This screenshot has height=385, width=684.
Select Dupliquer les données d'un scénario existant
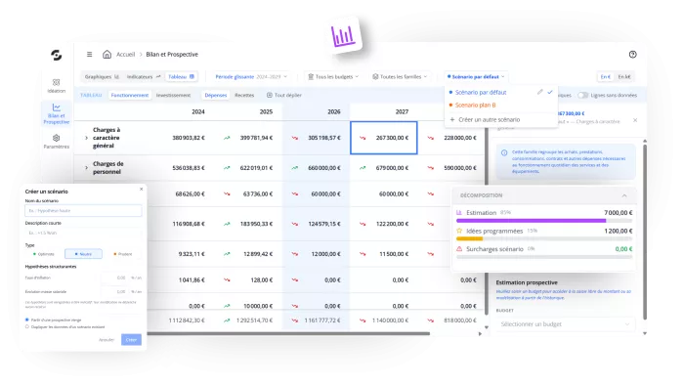click(27, 326)
